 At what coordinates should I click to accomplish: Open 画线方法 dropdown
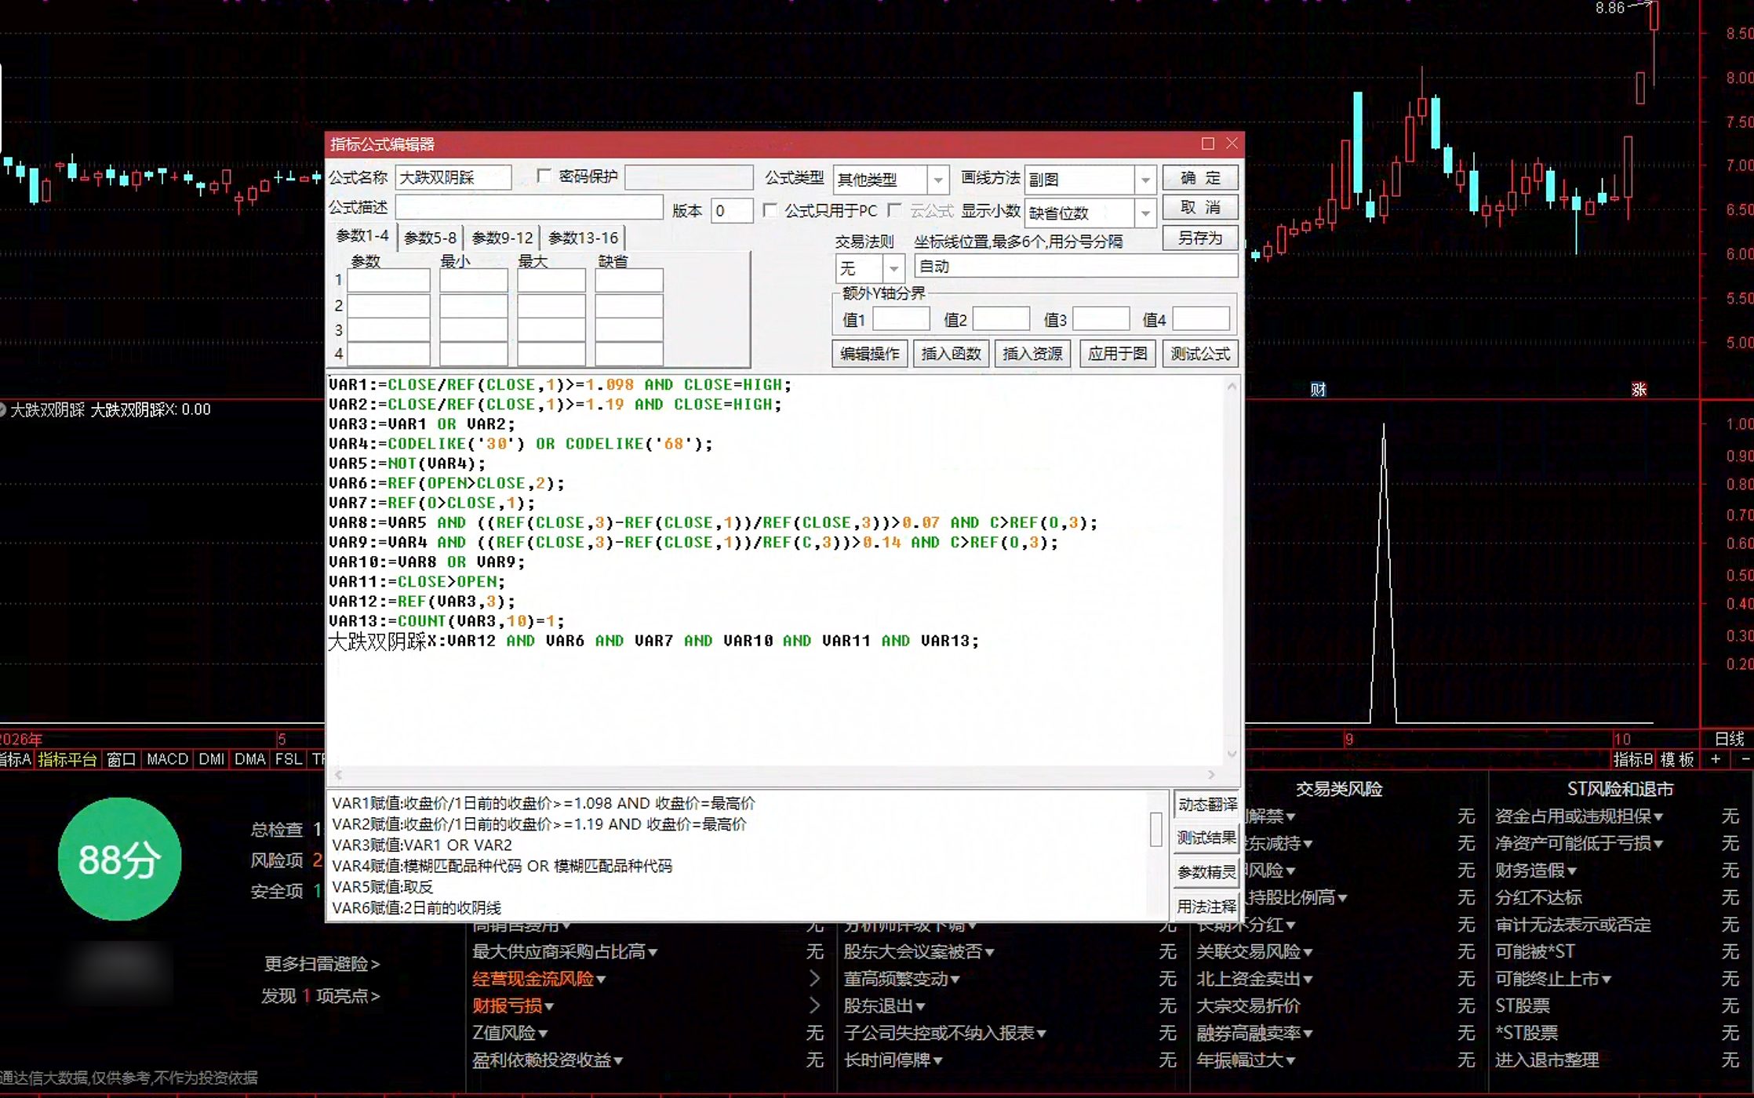coord(1145,180)
